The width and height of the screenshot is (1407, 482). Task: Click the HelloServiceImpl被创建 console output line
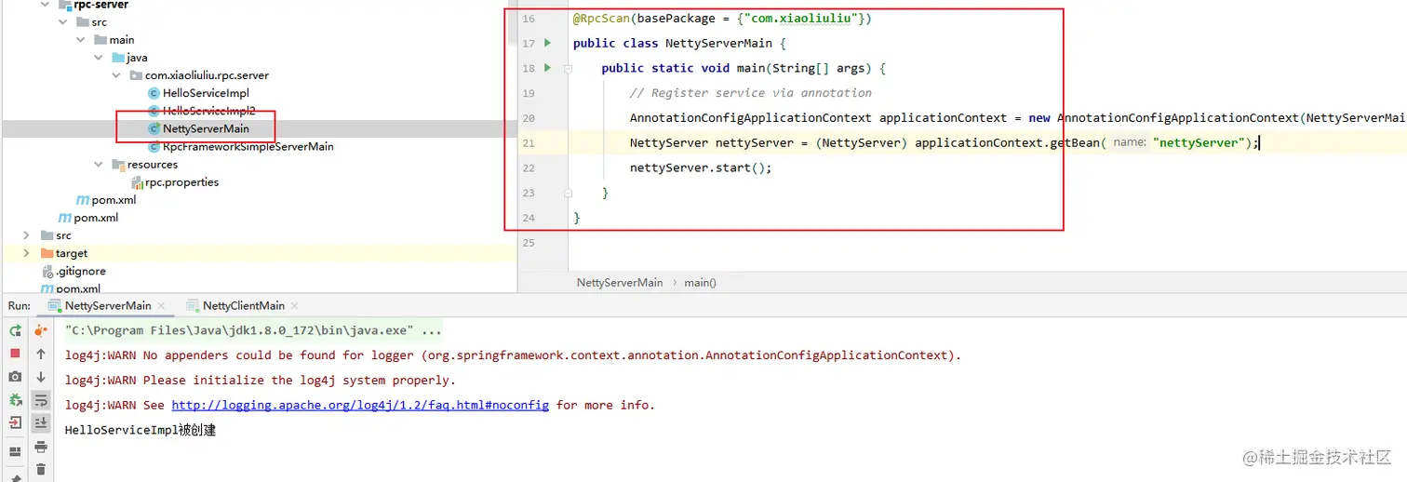[x=141, y=430]
